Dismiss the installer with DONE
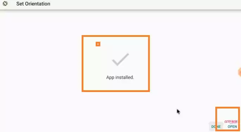The image size is (241, 132). pos(216,126)
